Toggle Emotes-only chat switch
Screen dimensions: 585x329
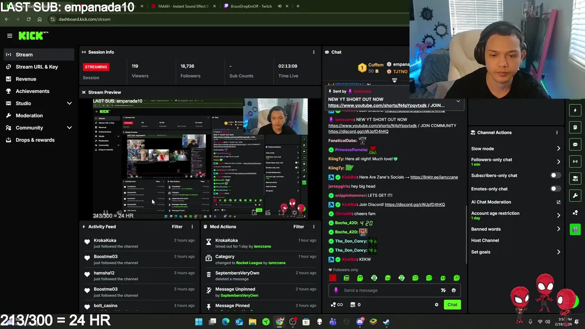tap(555, 189)
